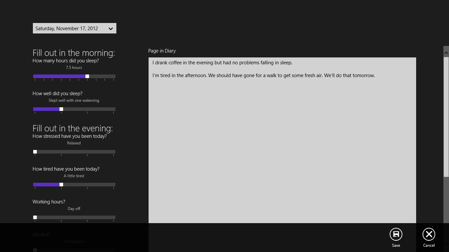This screenshot has height=252, width=449.
Task: Click the hours slept slider thumb
Action: click(x=87, y=76)
